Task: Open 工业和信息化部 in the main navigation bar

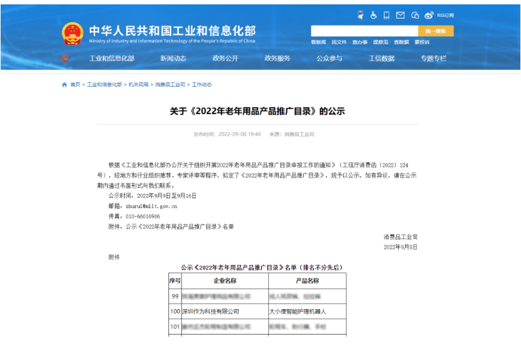Action: [x=112, y=59]
